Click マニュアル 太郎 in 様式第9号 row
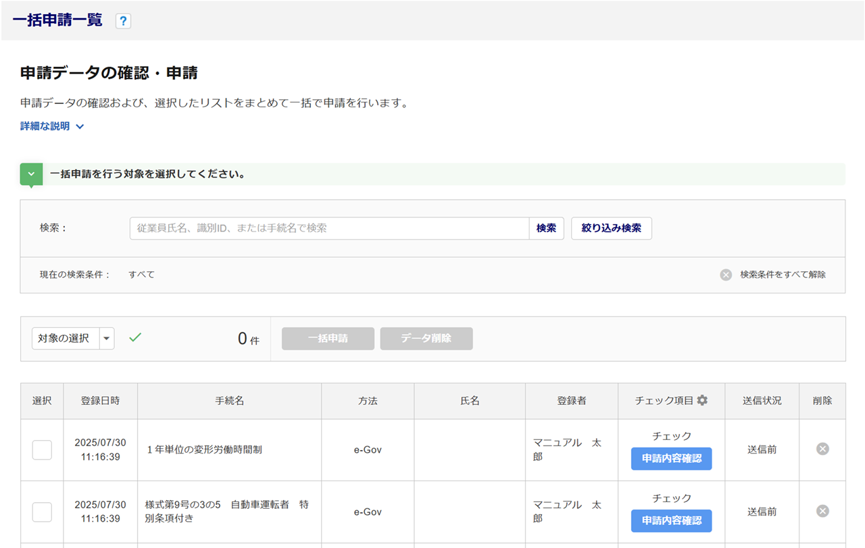865x548 pixels. click(x=566, y=512)
